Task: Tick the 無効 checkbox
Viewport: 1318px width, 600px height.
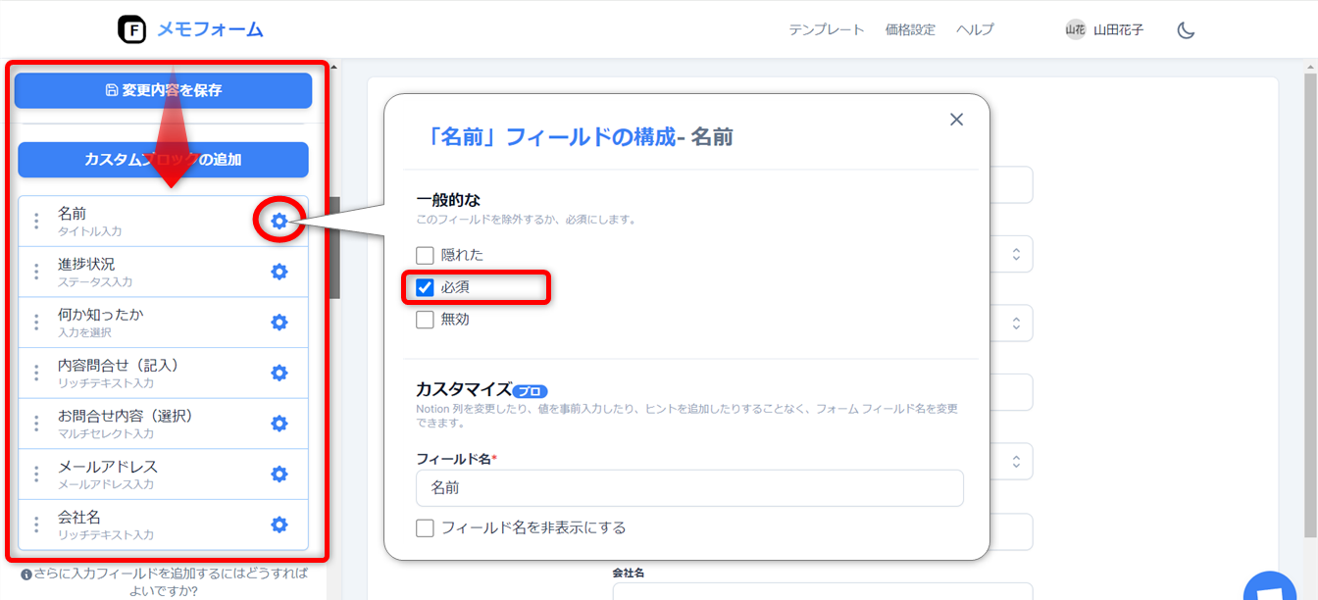Action: click(425, 320)
